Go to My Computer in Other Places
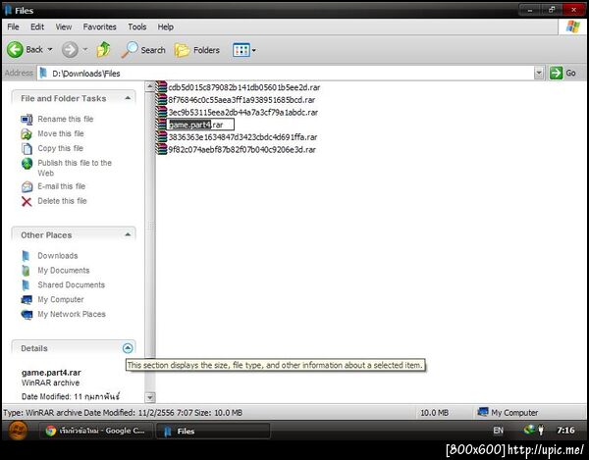 tap(61, 299)
